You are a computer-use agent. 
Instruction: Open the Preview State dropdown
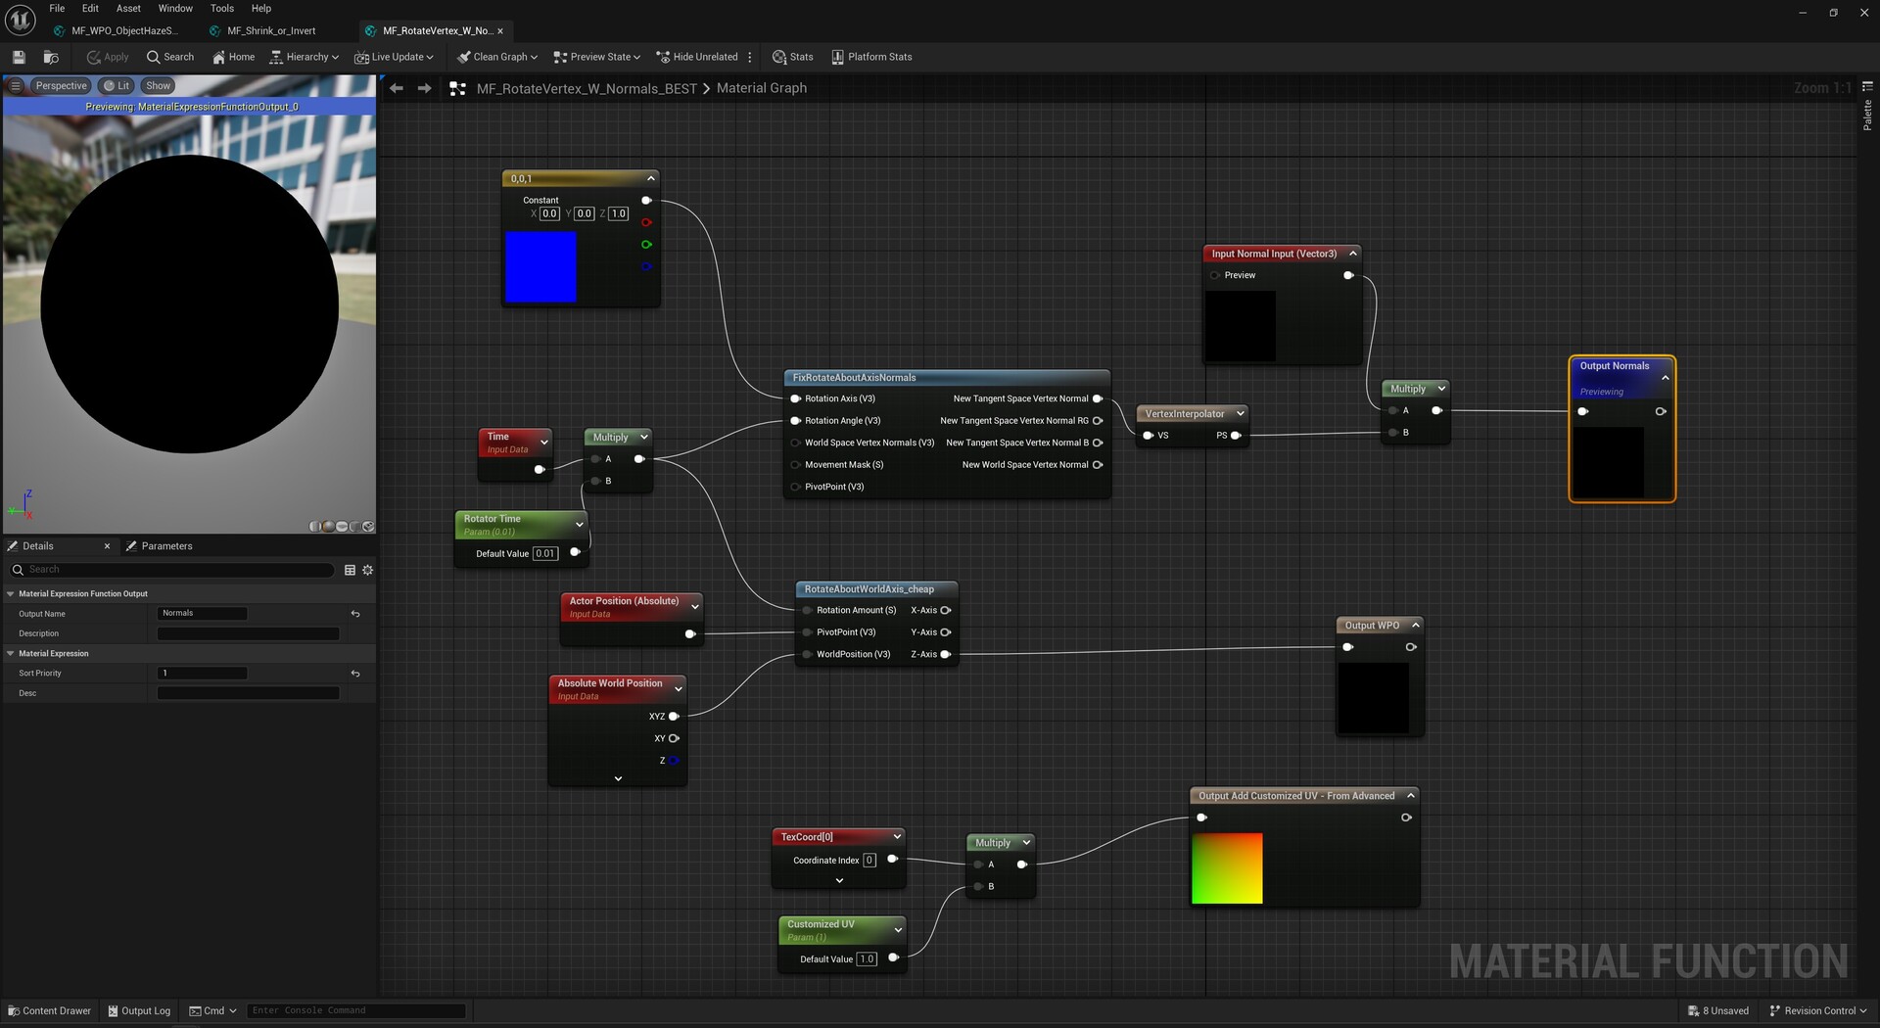(x=595, y=57)
